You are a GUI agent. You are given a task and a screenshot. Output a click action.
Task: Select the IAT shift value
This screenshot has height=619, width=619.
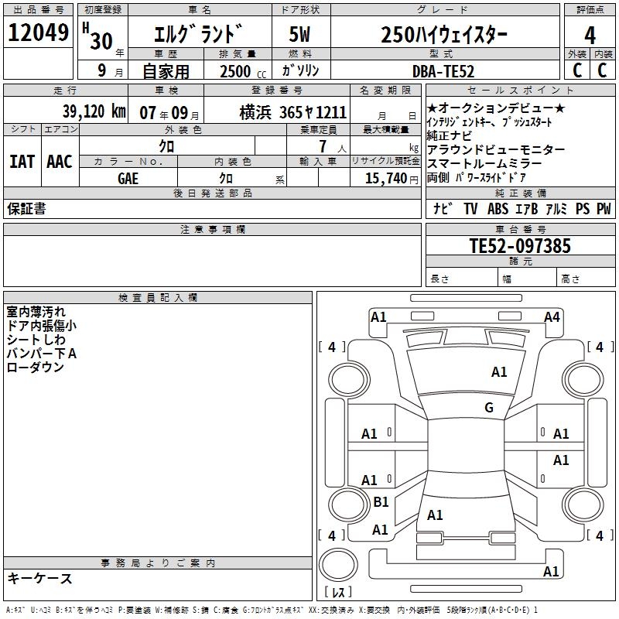coord(22,162)
